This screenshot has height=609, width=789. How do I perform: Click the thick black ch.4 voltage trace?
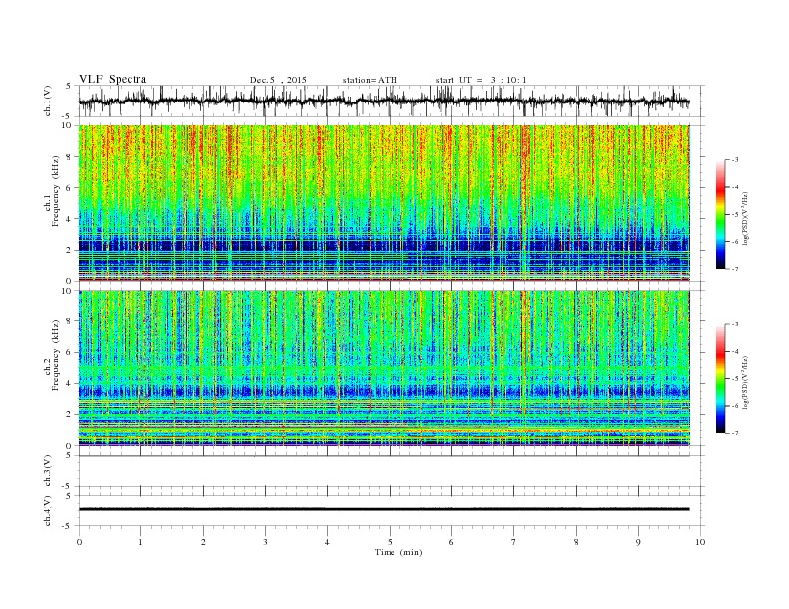(384, 509)
